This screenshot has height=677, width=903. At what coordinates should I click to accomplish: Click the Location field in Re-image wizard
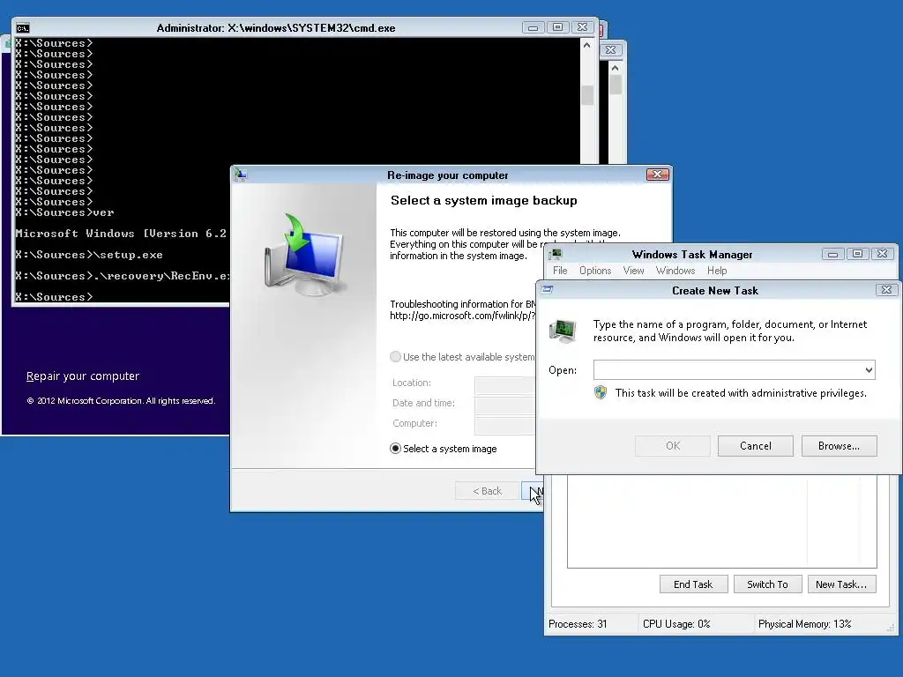505,384
